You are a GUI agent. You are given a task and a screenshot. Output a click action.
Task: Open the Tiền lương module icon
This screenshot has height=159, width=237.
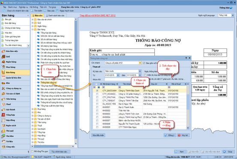(3, 99)
